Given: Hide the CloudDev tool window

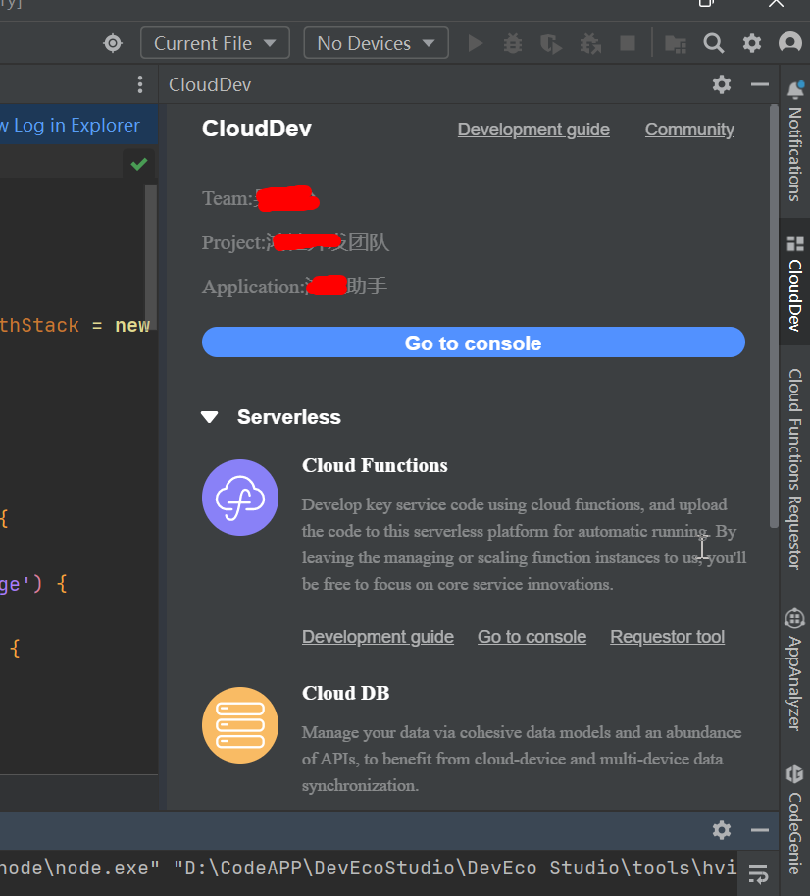Looking at the screenshot, I should 760,84.
